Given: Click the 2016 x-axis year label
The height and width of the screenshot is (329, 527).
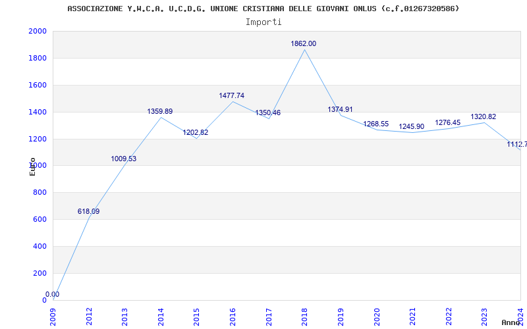Looking at the screenshot, I should [x=233, y=316].
